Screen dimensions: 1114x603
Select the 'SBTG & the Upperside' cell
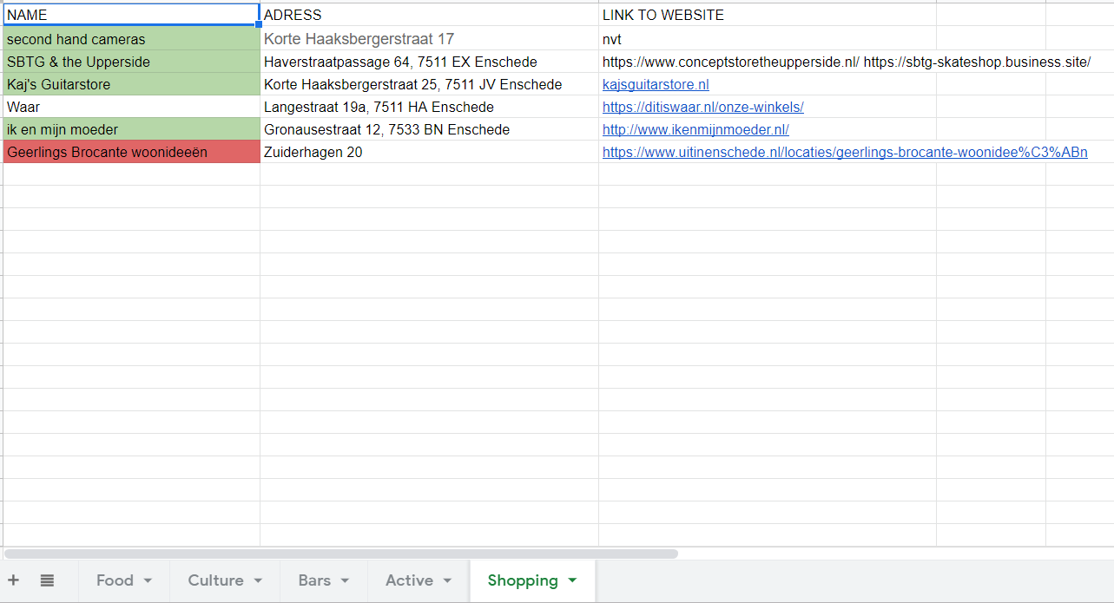pyautogui.click(x=131, y=62)
